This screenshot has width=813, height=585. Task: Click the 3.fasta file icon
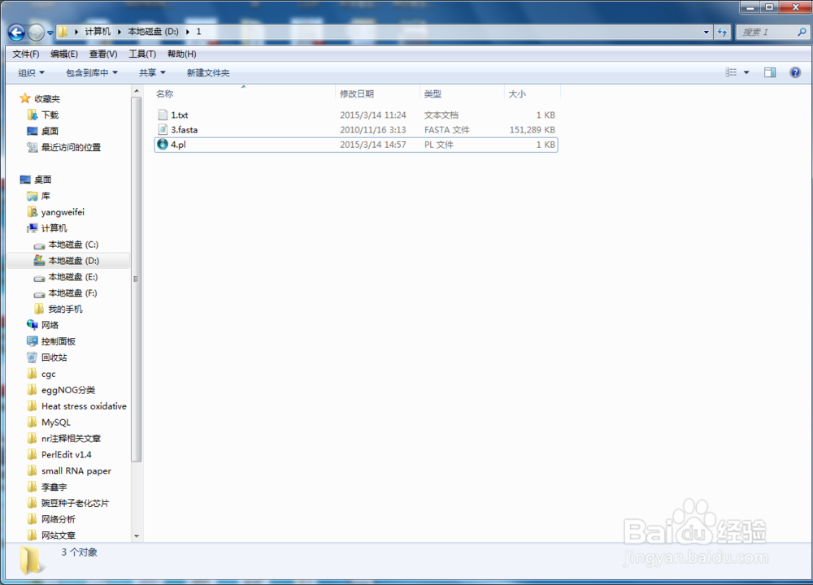point(163,129)
